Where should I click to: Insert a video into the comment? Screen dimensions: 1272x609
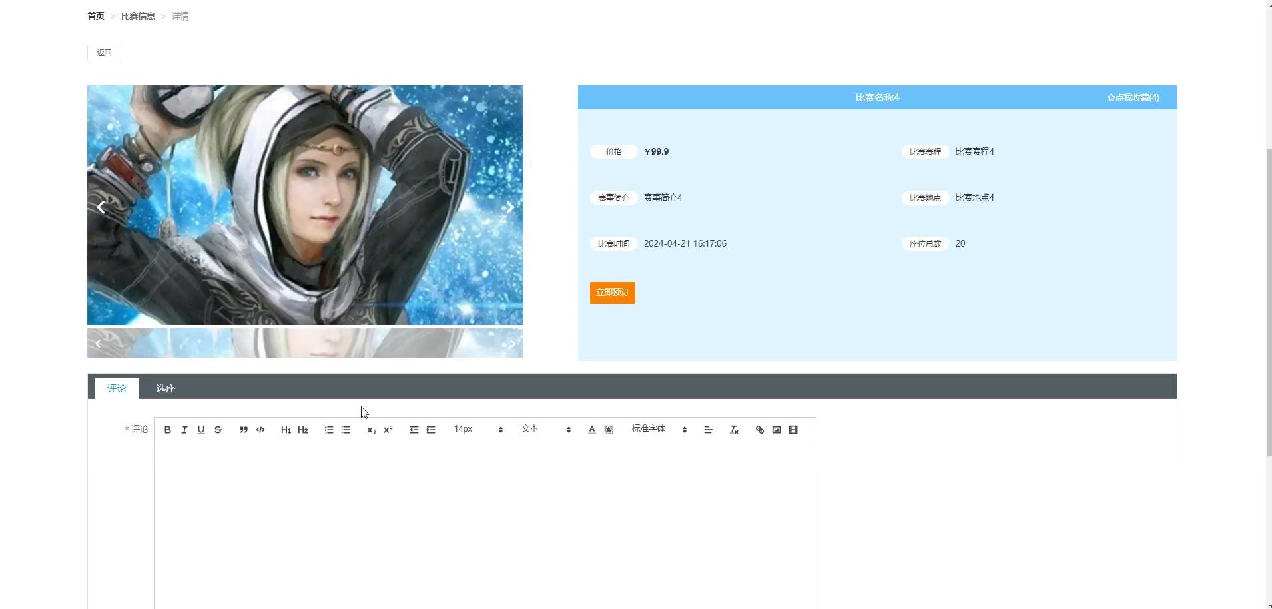coord(793,430)
